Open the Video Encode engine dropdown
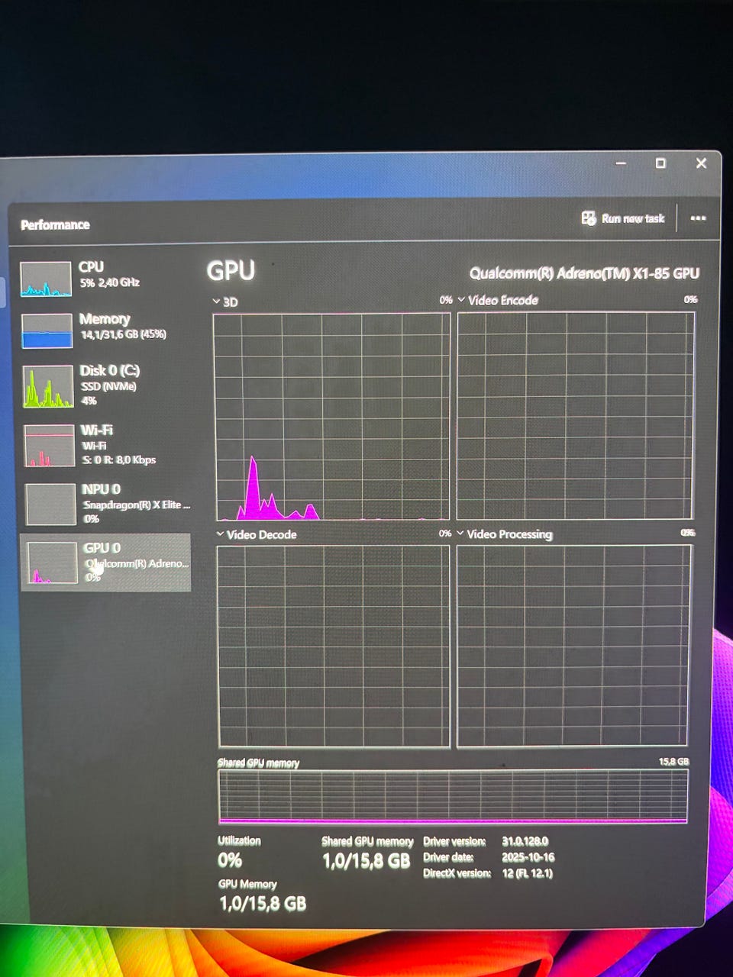This screenshot has height=977, width=733. [x=461, y=300]
